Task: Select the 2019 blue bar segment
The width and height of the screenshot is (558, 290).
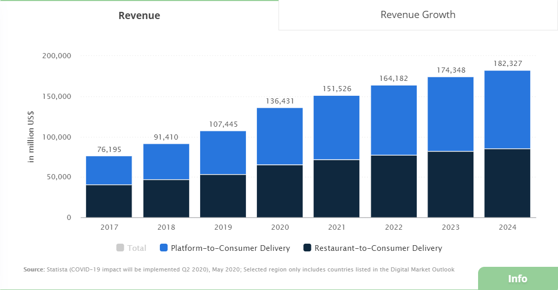Action: pos(223,153)
